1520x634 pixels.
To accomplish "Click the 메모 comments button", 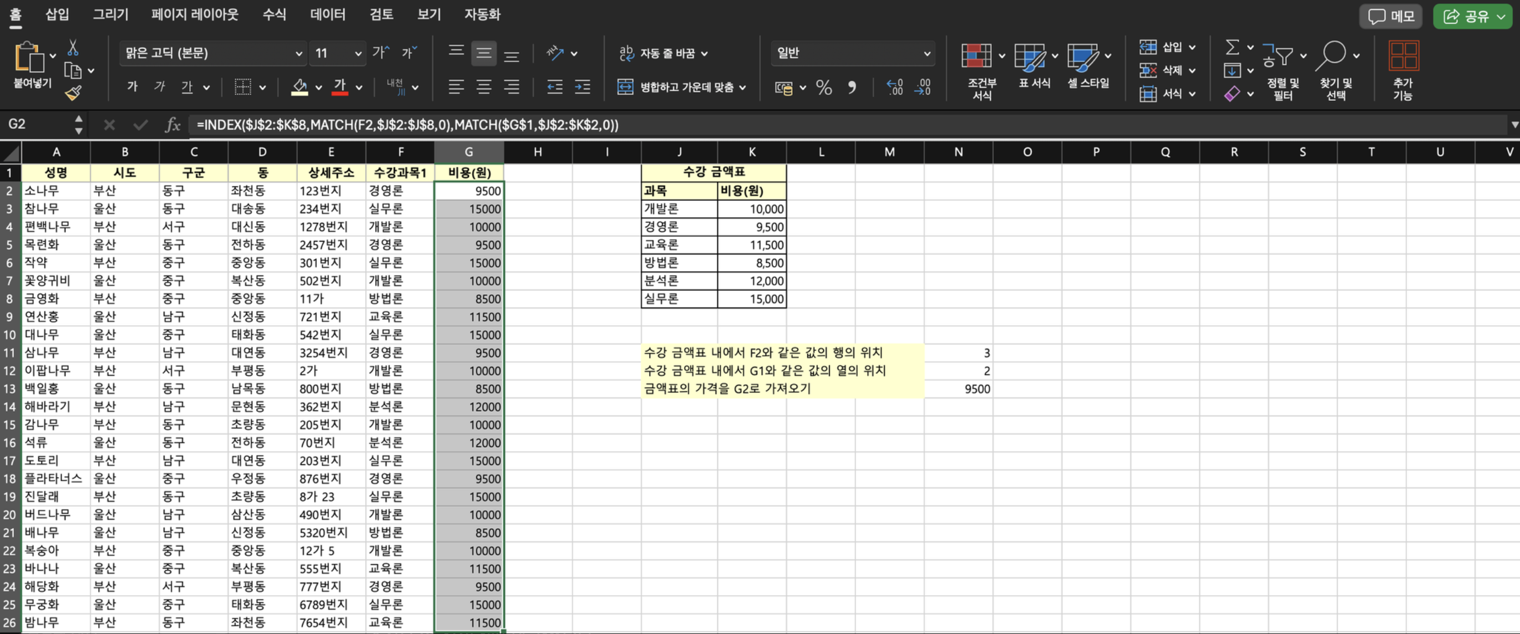I will pyautogui.click(x=1391, y=17).
